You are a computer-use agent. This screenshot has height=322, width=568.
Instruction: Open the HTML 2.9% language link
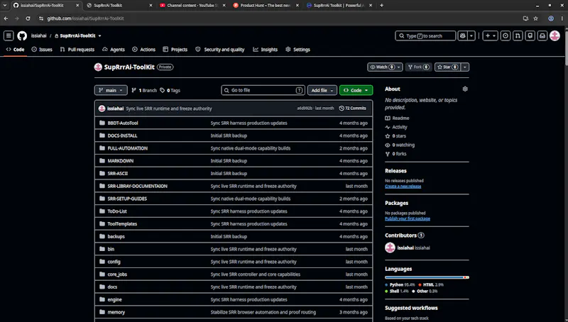(x=431, y=284)
